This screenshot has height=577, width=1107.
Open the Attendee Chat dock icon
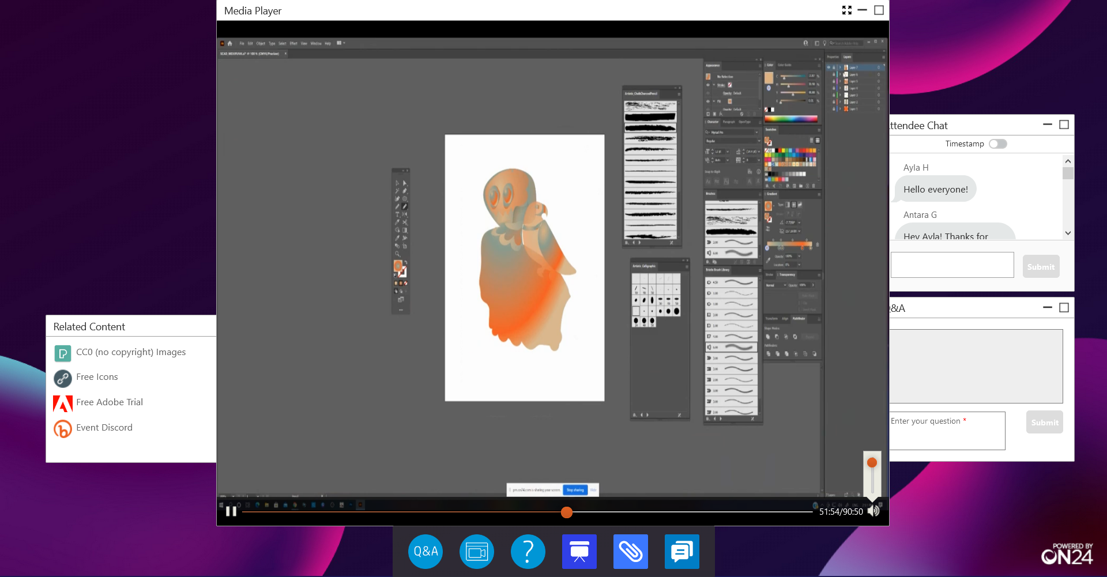pyautogui.click(x=682, y=552)
